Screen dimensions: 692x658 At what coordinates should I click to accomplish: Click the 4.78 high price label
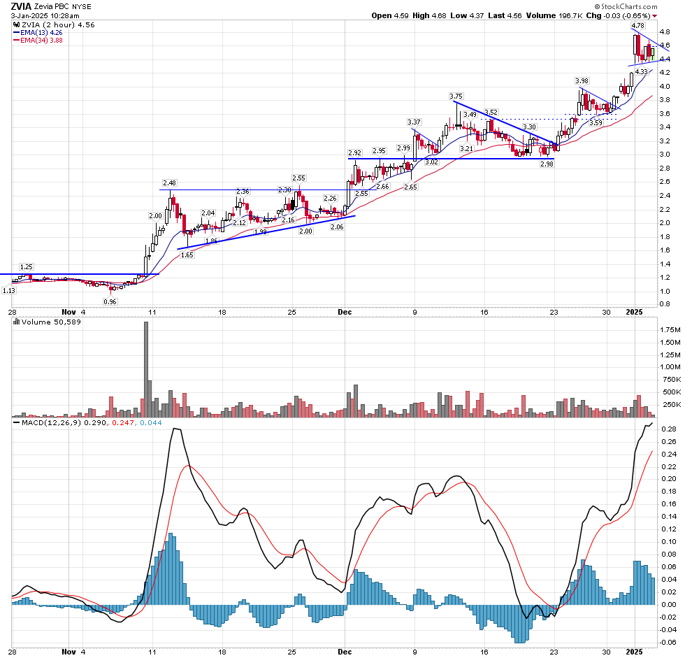tap(637, 26)
